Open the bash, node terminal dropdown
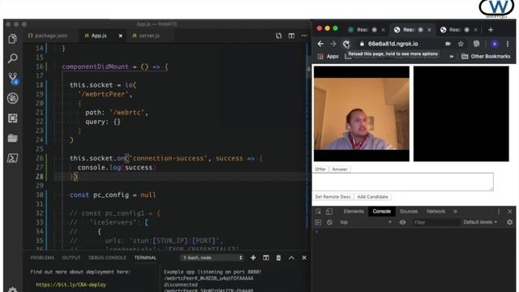The height and width of the screenshot is (292, 519). (212, 258)
